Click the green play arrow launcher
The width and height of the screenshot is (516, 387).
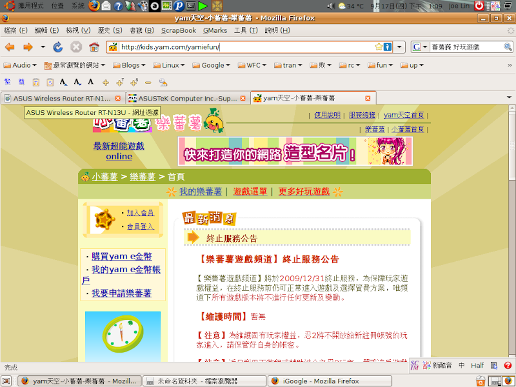203,6
